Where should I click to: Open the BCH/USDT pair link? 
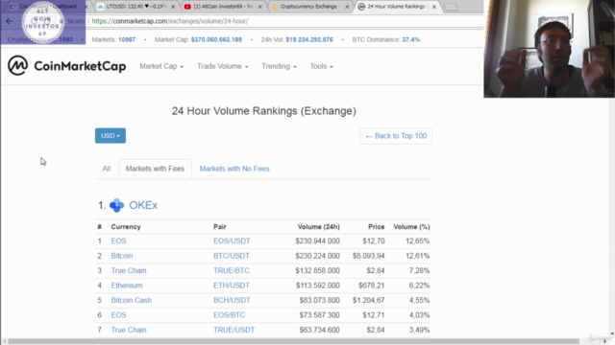point(232,300)
